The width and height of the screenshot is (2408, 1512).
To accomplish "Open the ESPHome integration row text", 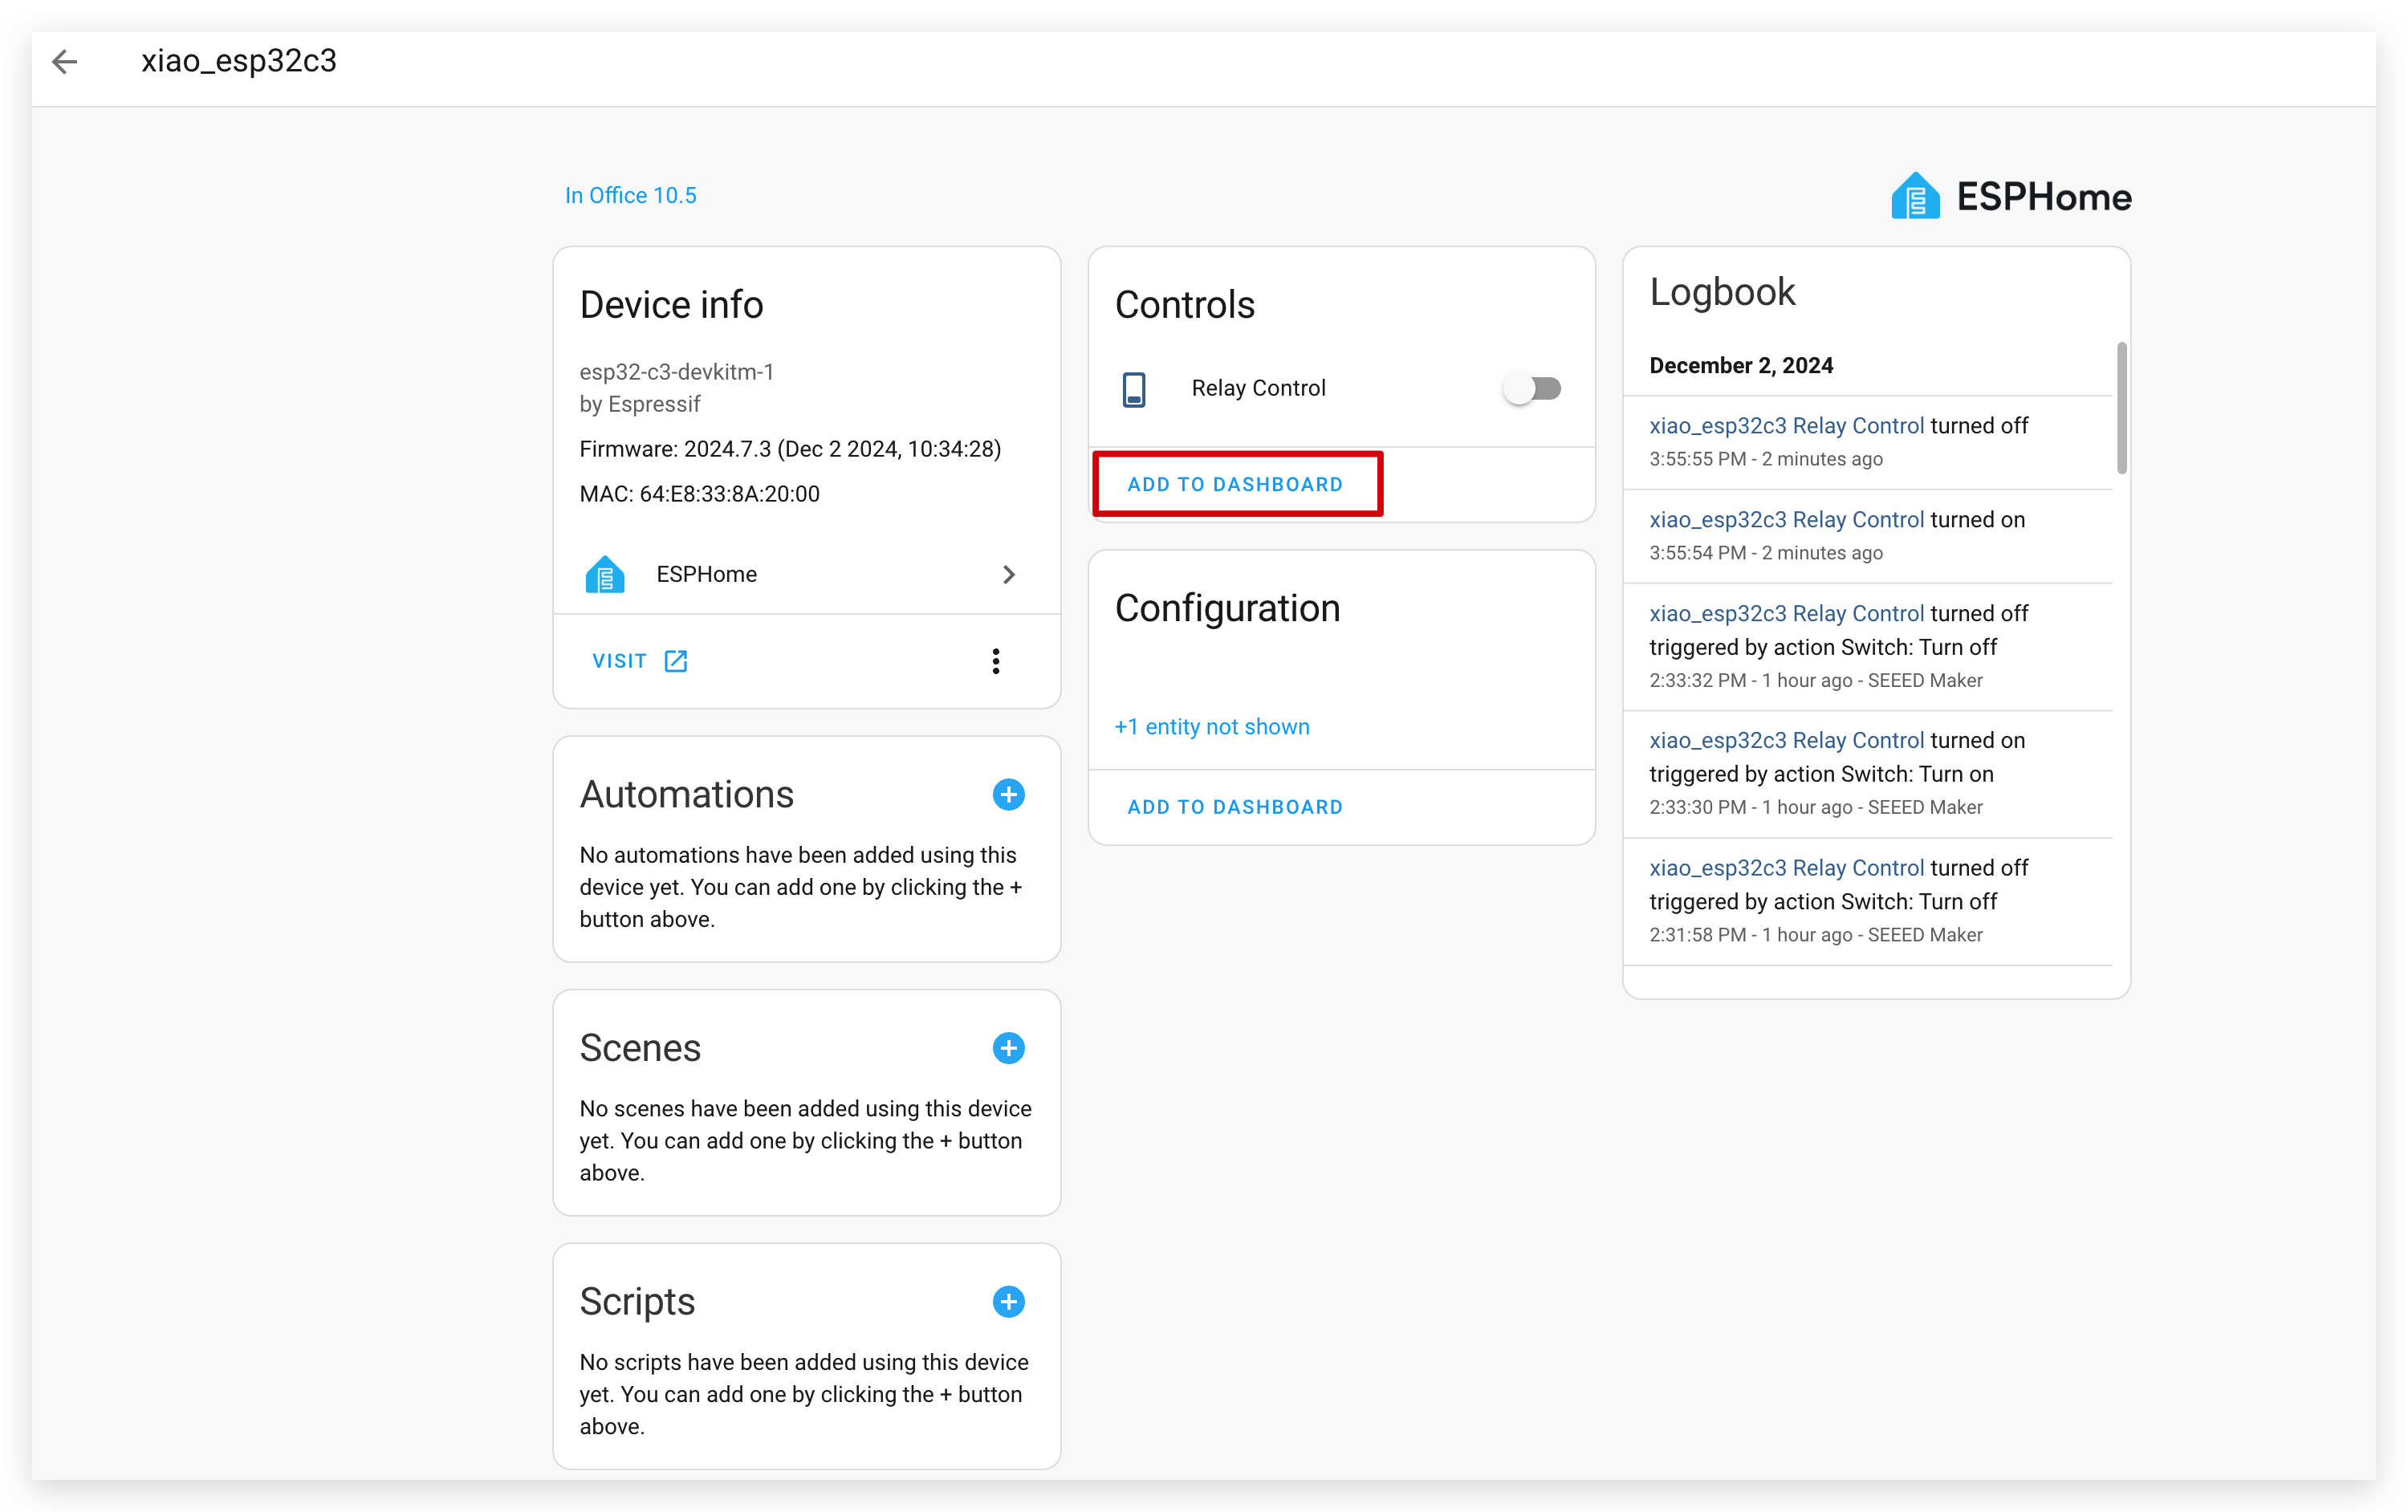I will point(706,574).
